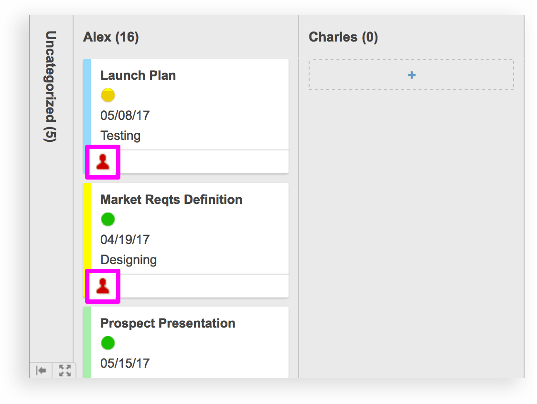537x404 pixels.
Task: Click the yellow status circle on Launch Plan
Action: (x=108, y=96)
